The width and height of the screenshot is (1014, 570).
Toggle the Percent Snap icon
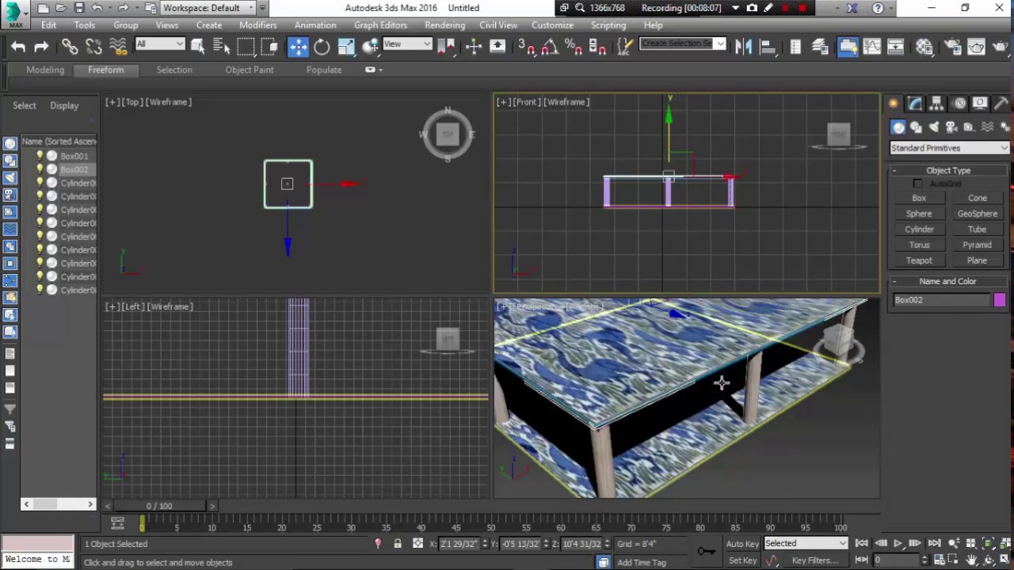[x=574, y=47]
